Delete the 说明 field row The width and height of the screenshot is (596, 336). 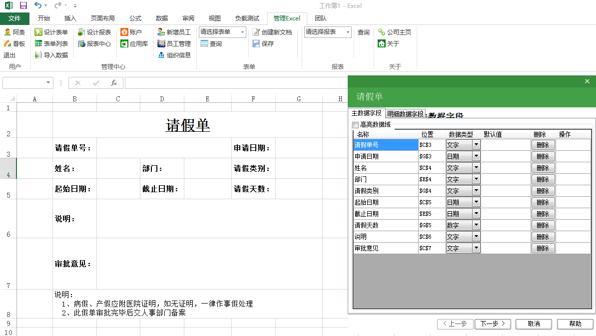tap(543, 237)
